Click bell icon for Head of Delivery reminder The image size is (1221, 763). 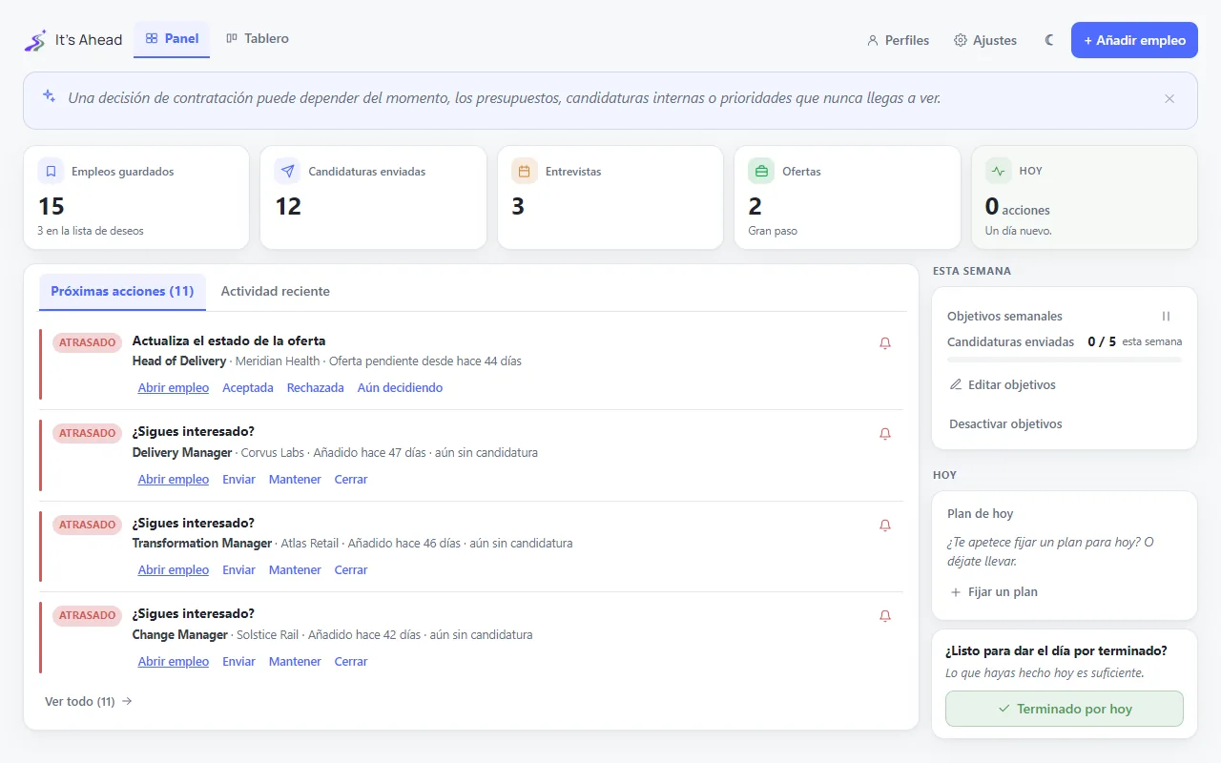[885, 343]
